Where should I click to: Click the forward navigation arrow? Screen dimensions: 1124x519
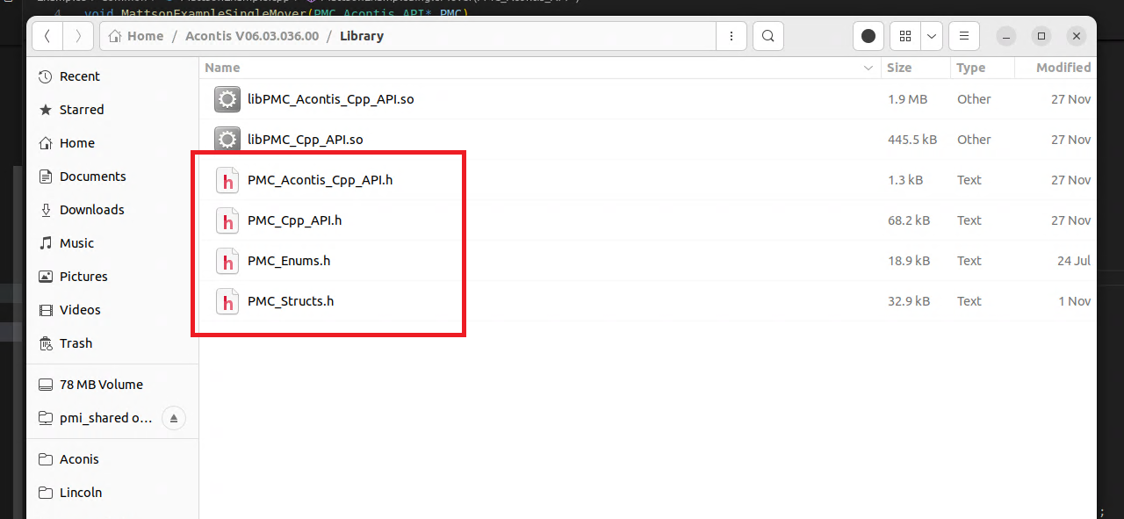coord(78,36)
